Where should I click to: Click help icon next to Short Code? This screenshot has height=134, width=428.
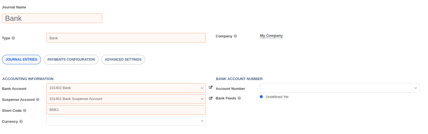click(x=25, y=111)
